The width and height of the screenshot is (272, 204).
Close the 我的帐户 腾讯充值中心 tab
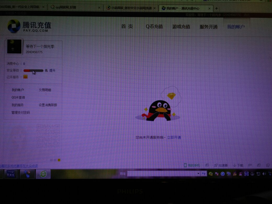coord(209,8)
